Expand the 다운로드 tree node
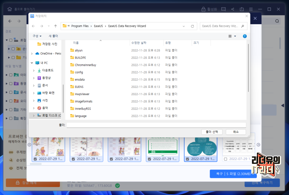Viewport: 289px width, 195px height. coord(34,70)
